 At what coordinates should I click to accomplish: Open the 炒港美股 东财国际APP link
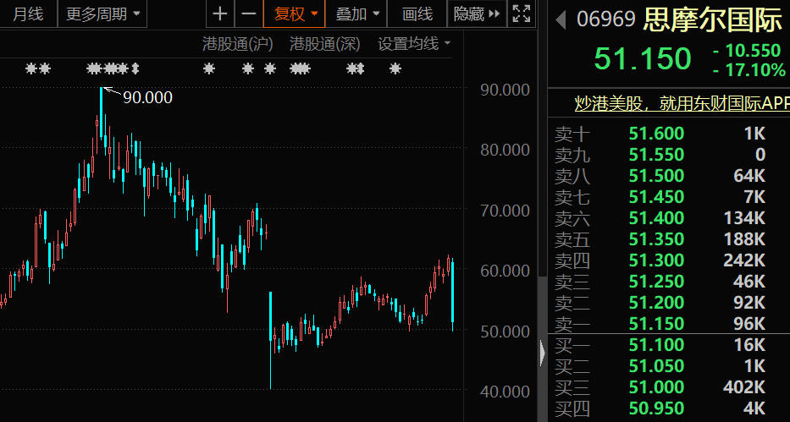pyautogui.click(x=680, y=104)
